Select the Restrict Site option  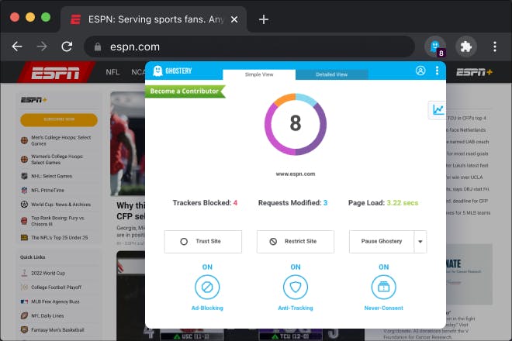[x=296, y=242]
